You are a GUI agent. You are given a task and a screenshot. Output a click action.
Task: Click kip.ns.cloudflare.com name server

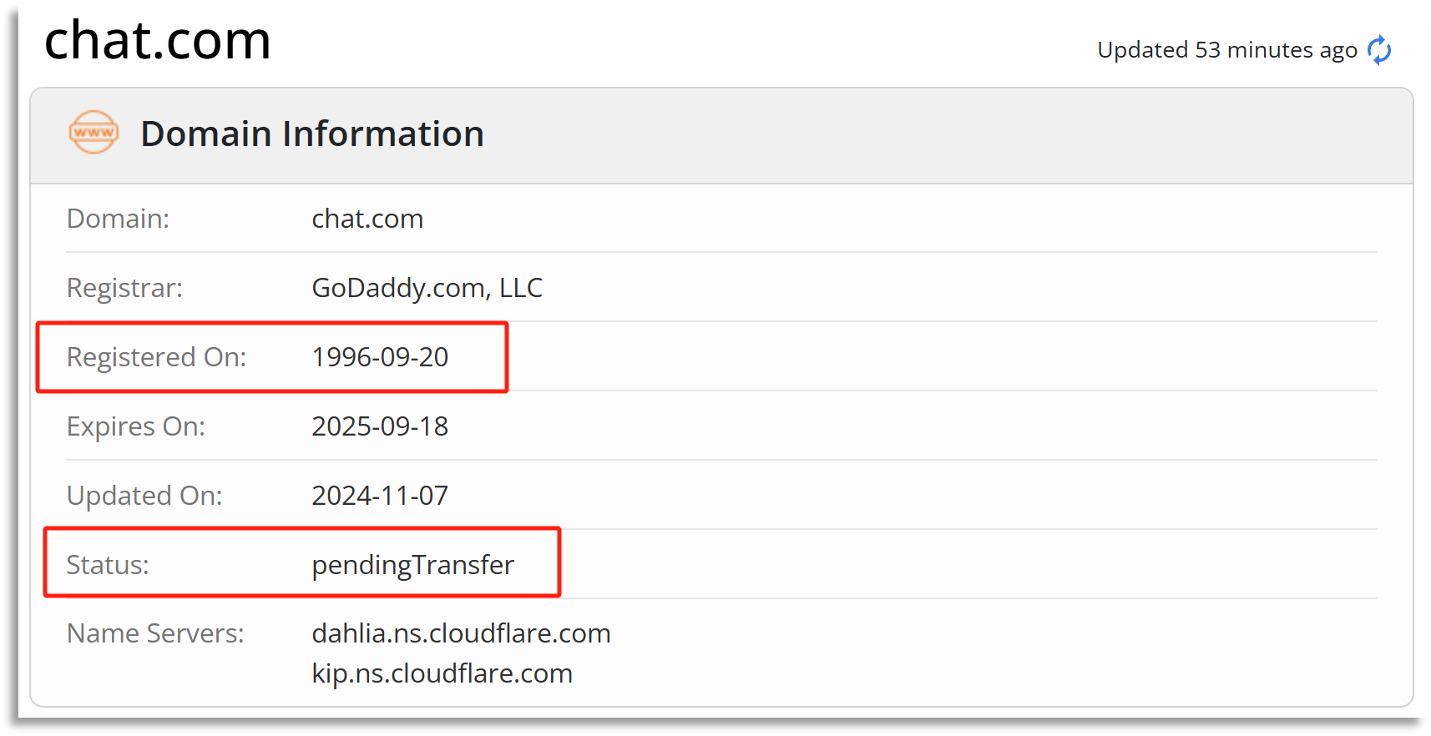tap(442, 673)
